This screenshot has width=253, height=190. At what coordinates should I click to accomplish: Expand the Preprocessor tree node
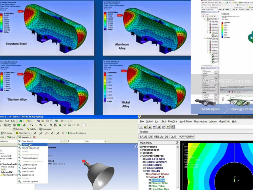141,149
